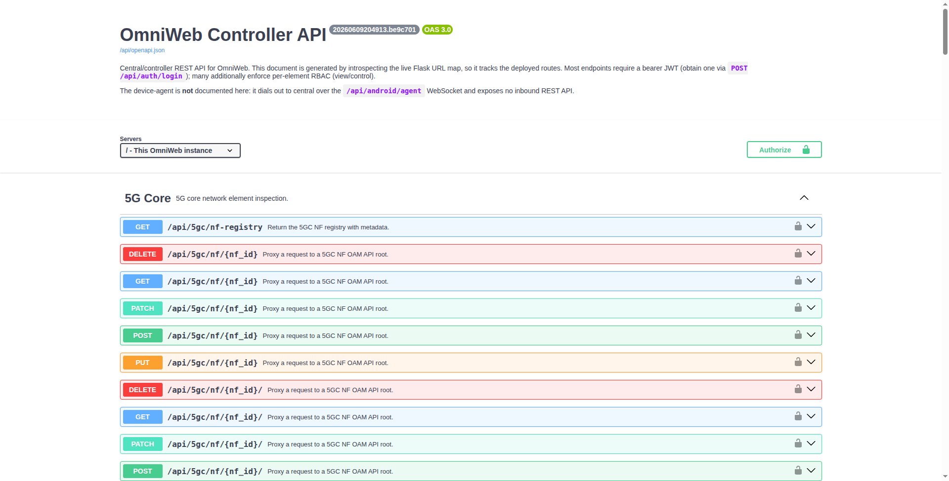Click the lock icon on GET /api/5gc/nf-registry row
This screenshot has height=481, width=949.
(x=798, y=226)
